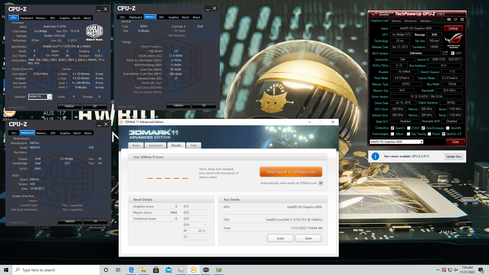489x275 pixels.
Task: Toggle the UEFI checkbox in GPU-Z
Action: point(453,53)
